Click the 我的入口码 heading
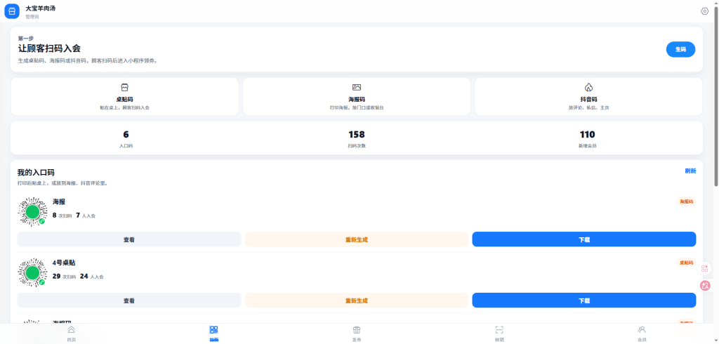The image size is (719, 344). [36, 173]
